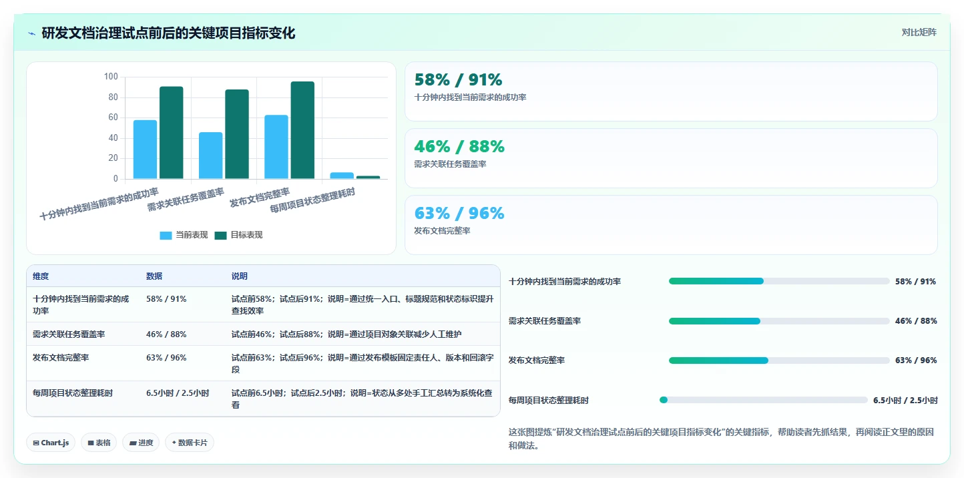Click the dark green 需求关联任务覆盖率 chart bar
The width and height of the screenshot is (964, 478).
point(237,134)
